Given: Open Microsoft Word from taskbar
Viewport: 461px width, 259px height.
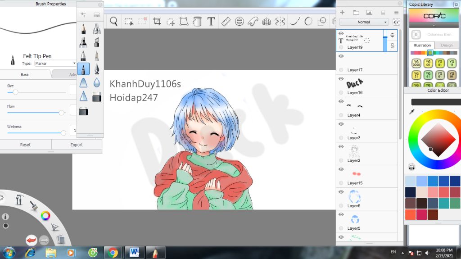Looking at the screenshot, I should tap(134, 253).
